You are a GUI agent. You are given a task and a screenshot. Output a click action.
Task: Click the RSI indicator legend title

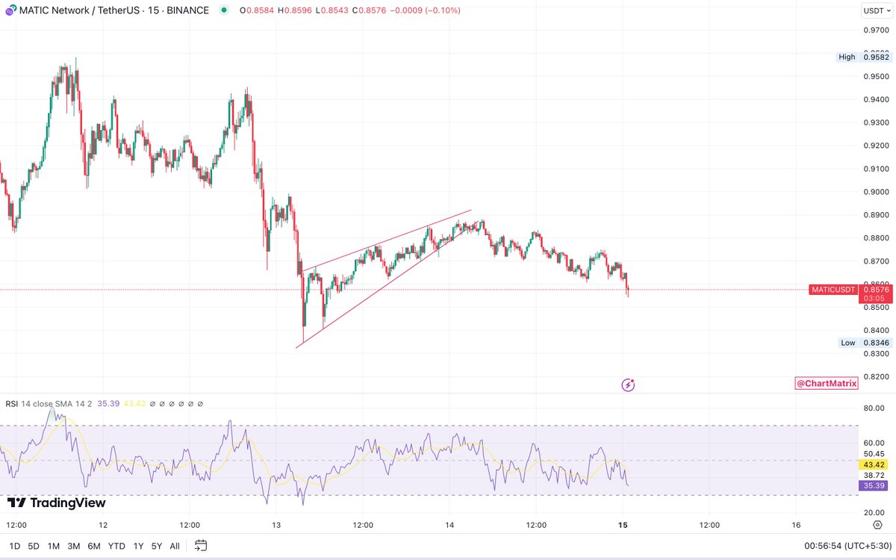(x=12, y=403)
